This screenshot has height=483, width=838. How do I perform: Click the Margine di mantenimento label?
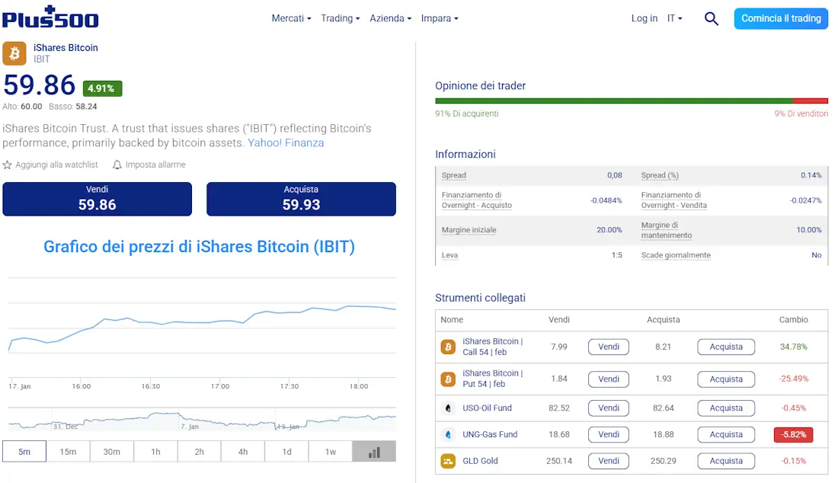tap(667, 230)
